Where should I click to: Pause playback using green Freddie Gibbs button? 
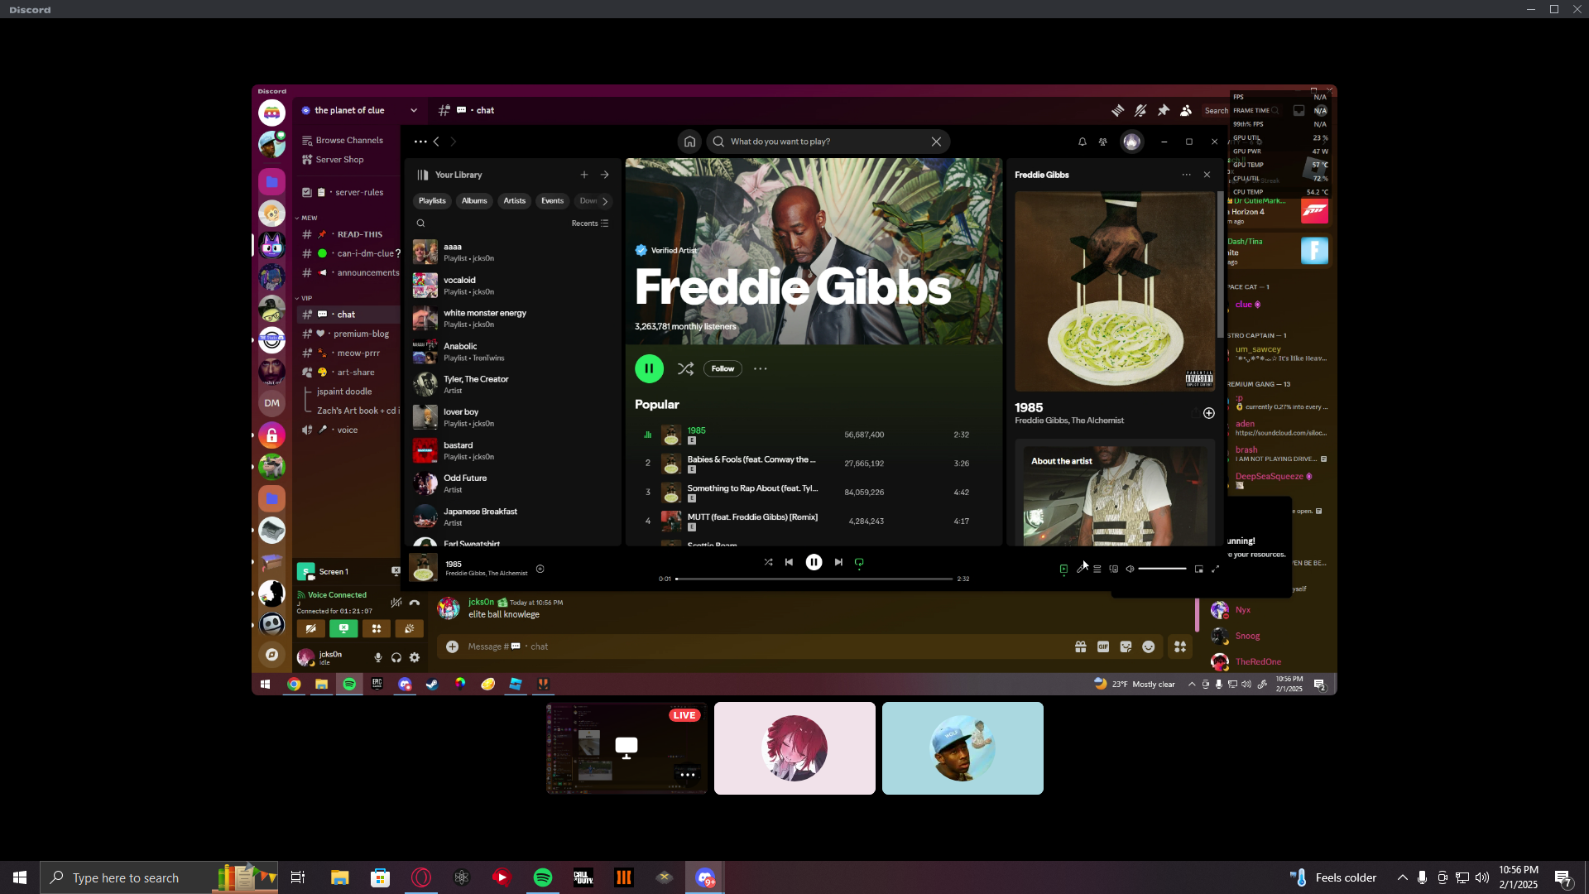pos(649,368)
